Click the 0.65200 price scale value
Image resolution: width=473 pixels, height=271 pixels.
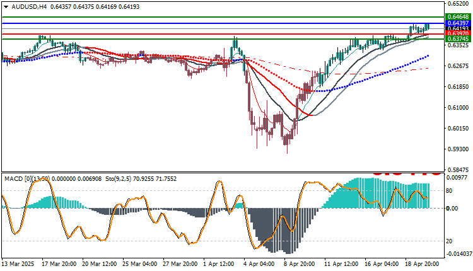click(458, 4)
